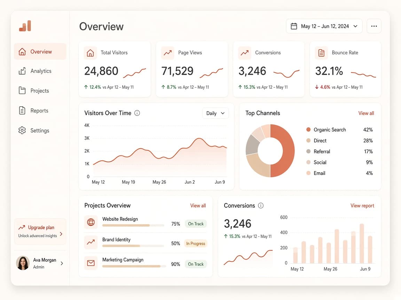This screenshot has height=300, width=401.
Task: Click the Marketing Campaign project name
Action: (123, 260)
